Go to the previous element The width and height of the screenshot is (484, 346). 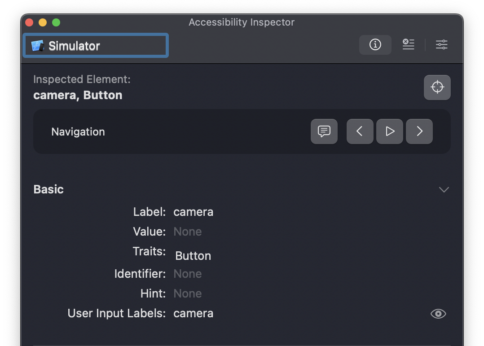(x=360, y=131)
